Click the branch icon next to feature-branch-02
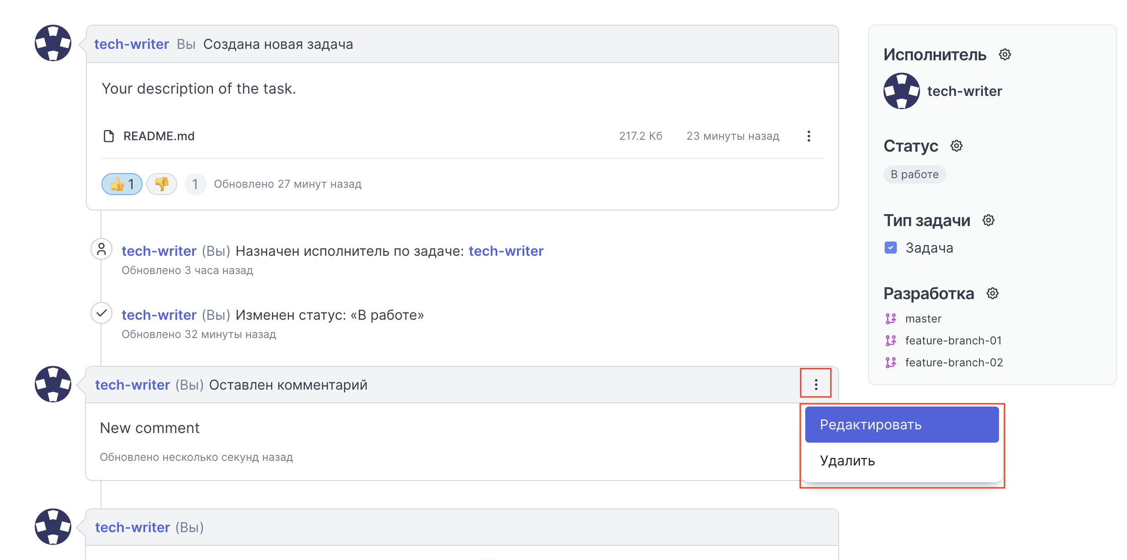Image resolution: width=1127 pixels, height=560 pixels. (x=891, y=362)
